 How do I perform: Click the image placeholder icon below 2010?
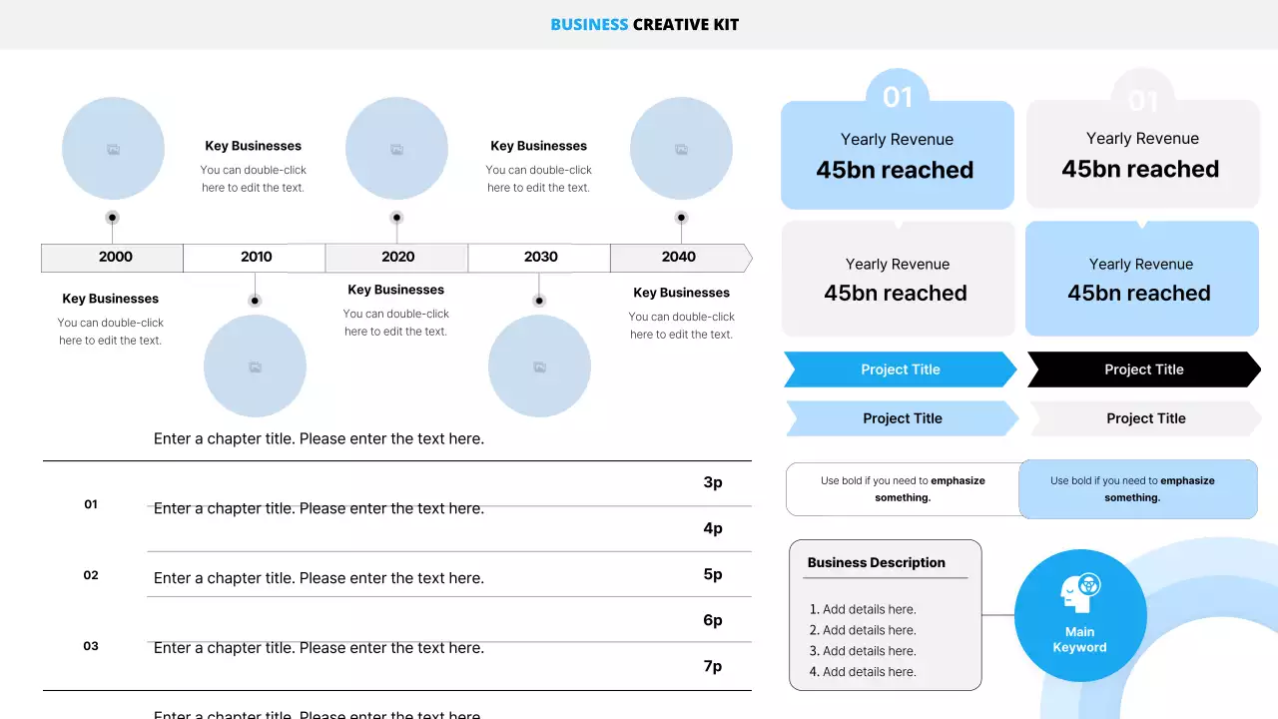coord(255,367)
